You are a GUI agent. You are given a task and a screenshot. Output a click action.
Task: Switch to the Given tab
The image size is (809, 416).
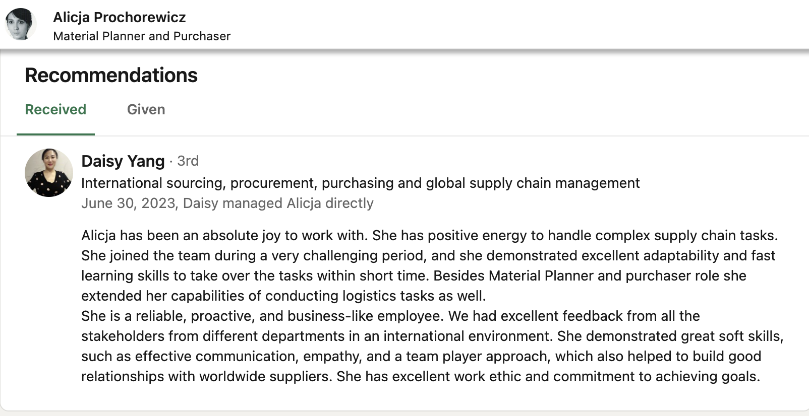[146, 109]
